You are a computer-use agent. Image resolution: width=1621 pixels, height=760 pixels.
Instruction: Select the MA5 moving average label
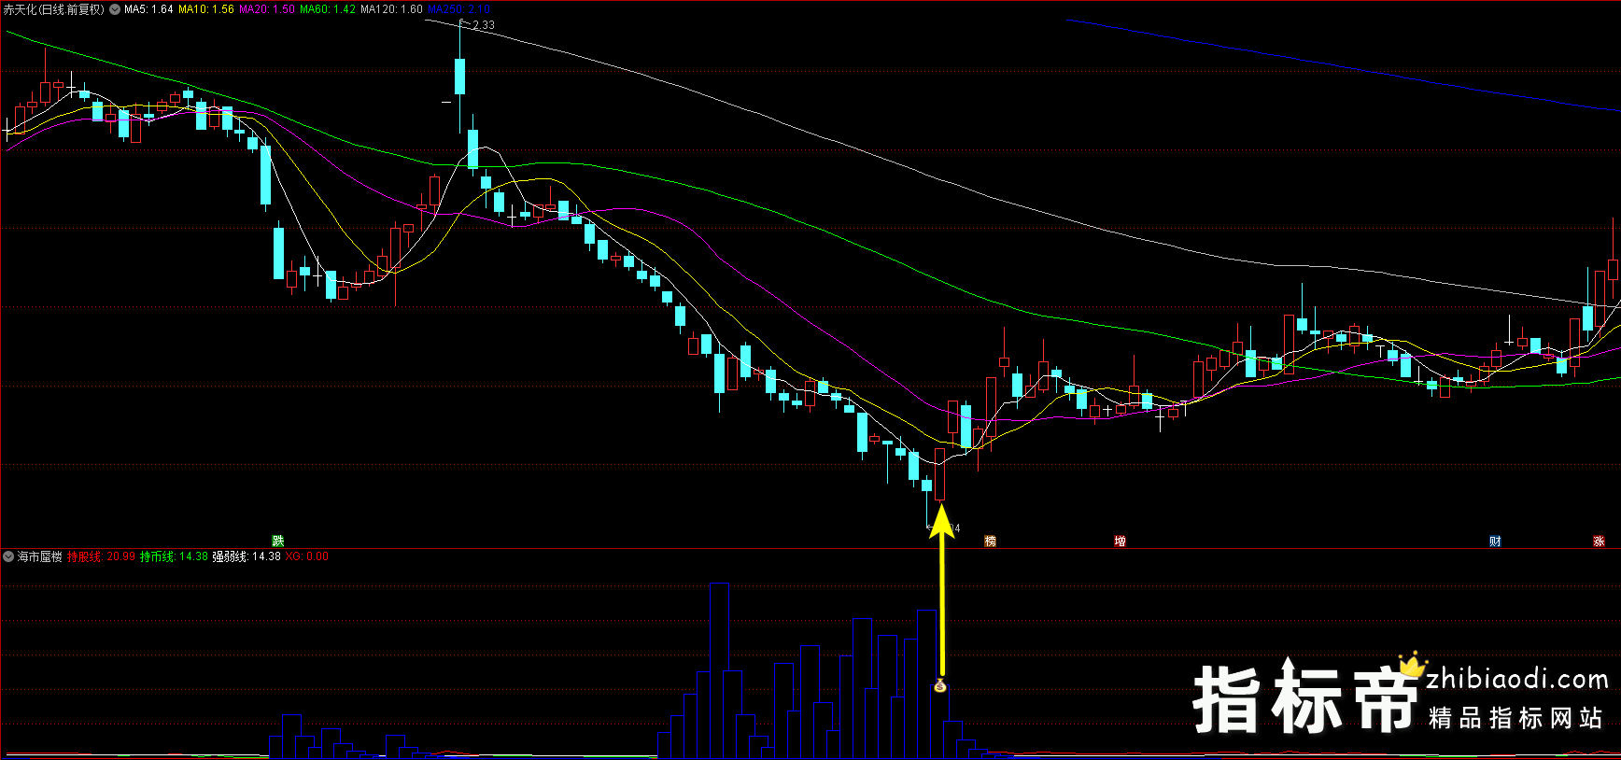point(148,9)
